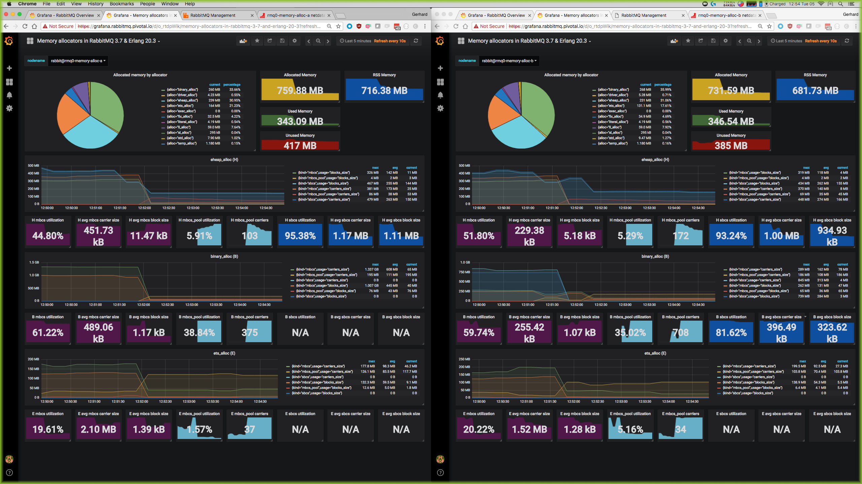Click Add panel icon in left dashboard
The width and height of the screenshot is (862, 484).
243,41
